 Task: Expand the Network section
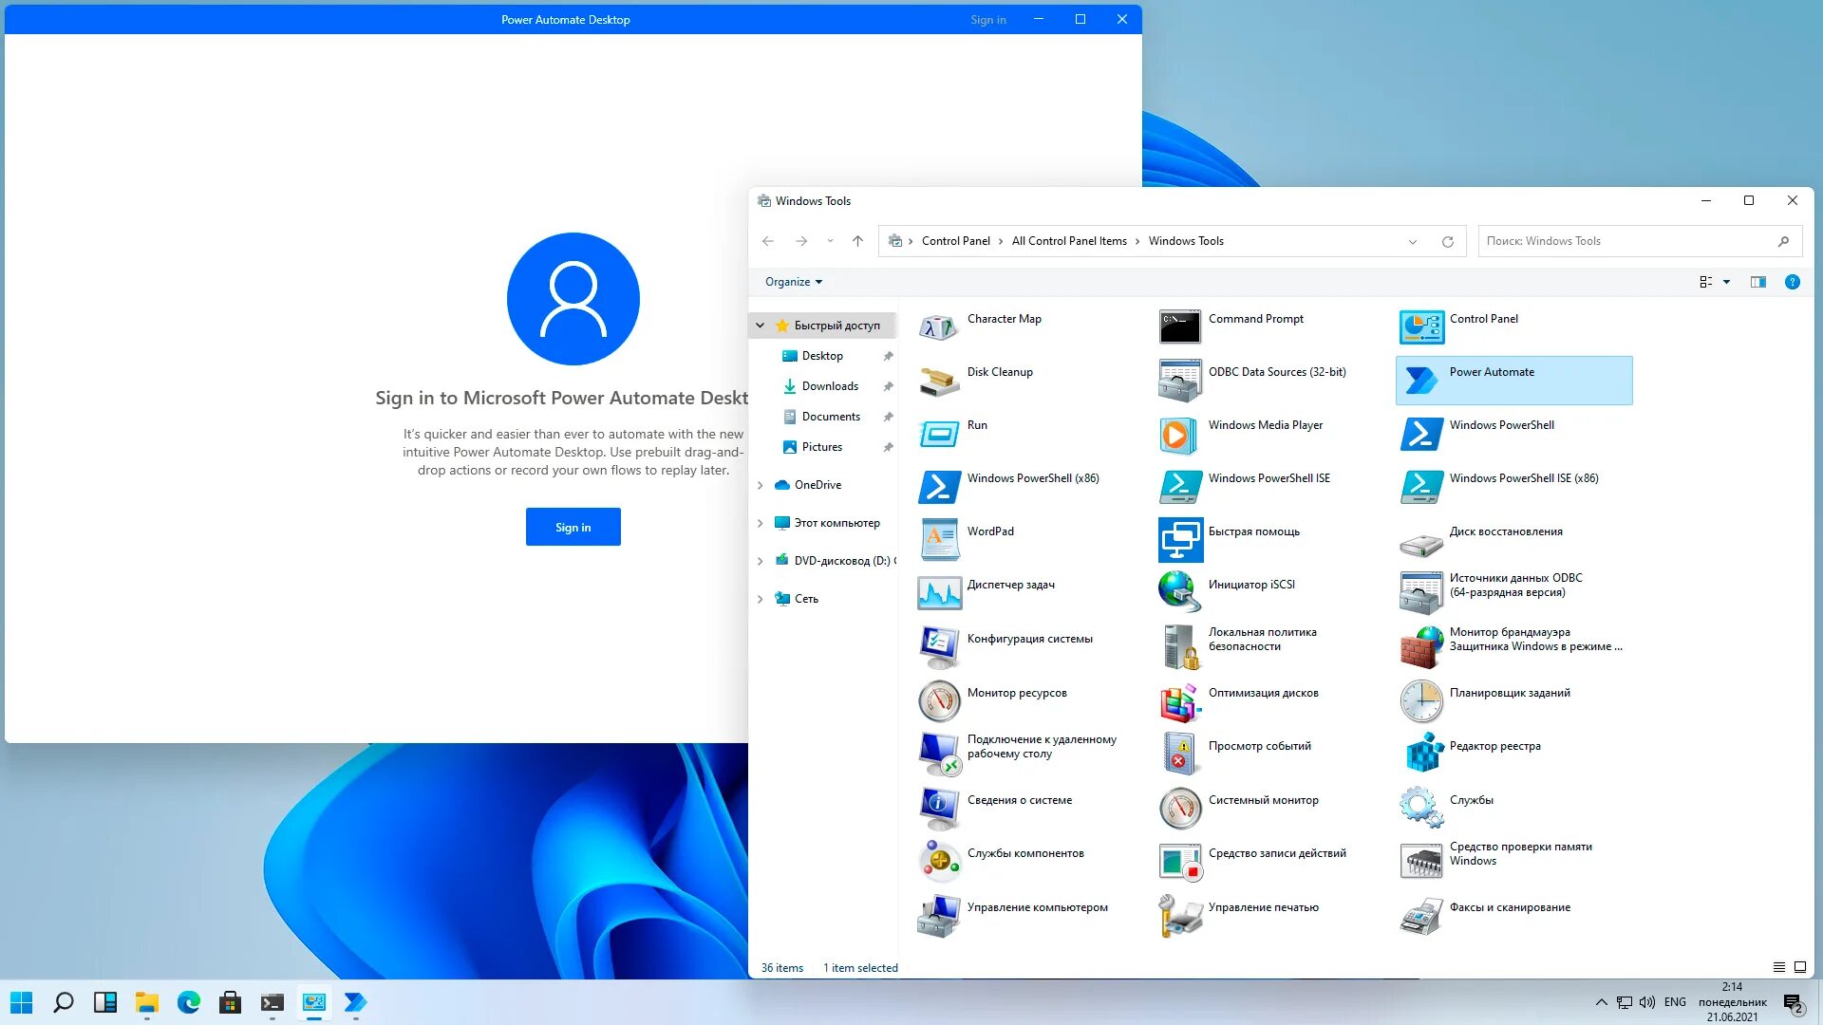(x=761, y=598)
